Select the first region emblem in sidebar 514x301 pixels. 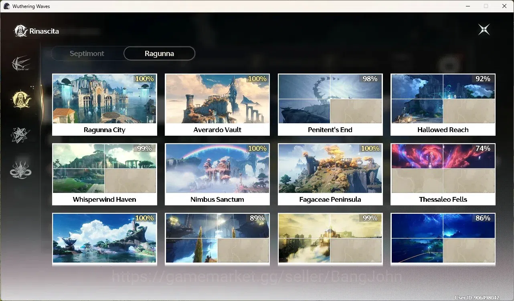click(21, 64)
